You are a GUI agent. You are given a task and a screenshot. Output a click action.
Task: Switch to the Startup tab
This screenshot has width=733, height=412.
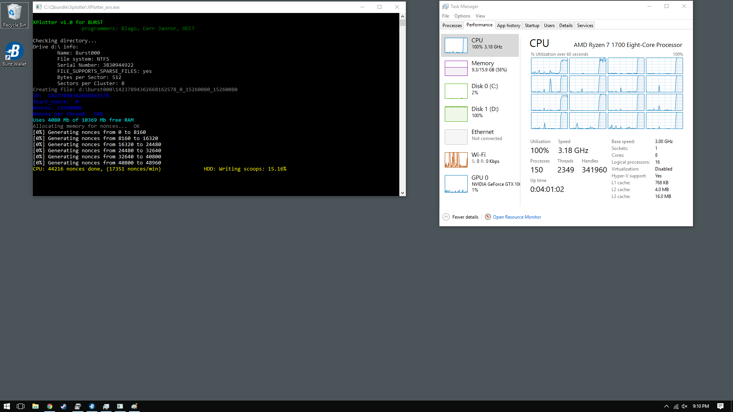click(x=532, y=26)
